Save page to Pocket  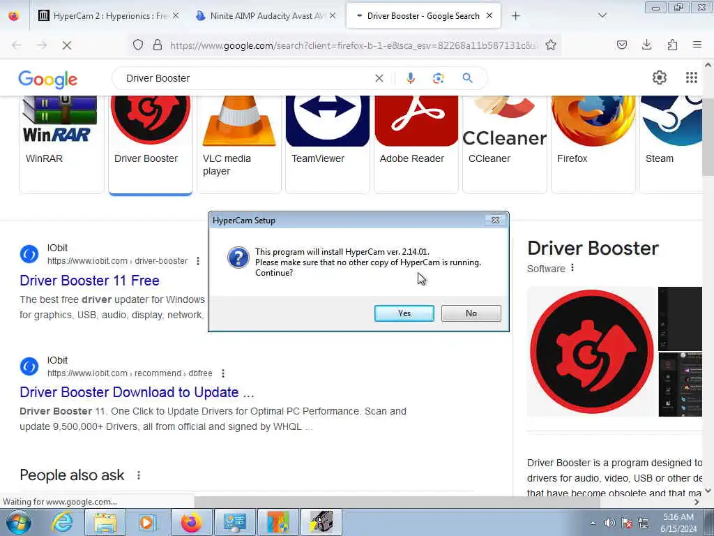click(x=622, y=45)
